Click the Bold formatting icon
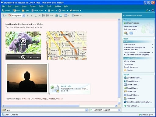The image size is (156, 117). tap(28, 16)
